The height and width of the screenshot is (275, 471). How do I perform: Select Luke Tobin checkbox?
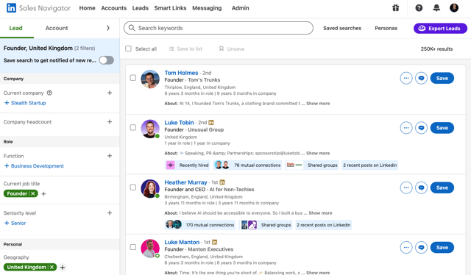(132, 128)
